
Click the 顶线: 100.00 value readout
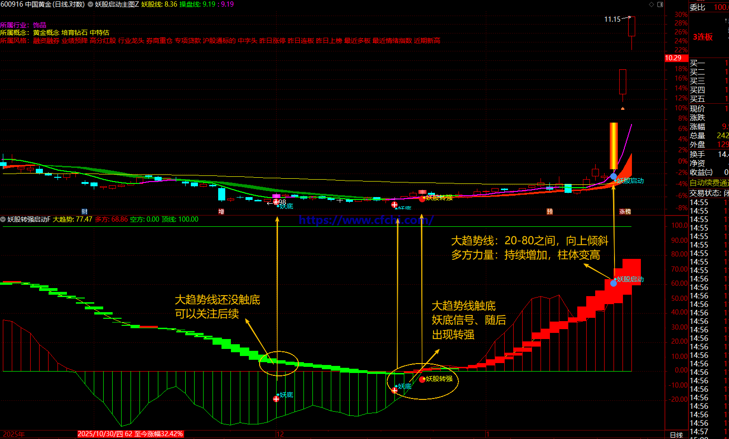[180, 219]
